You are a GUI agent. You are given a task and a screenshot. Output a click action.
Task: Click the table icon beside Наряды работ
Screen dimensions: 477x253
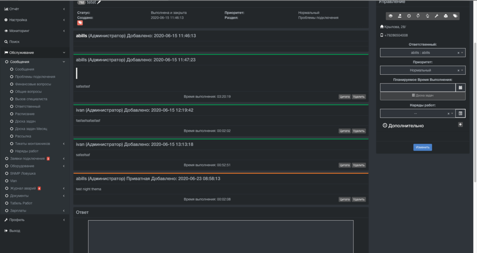[x=460, y=113]
